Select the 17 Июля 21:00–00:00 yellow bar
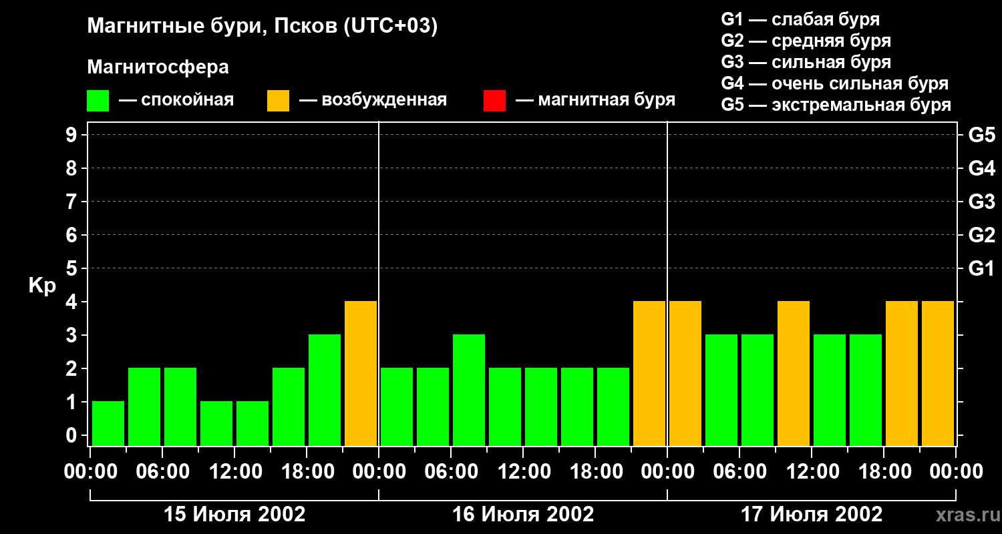 (938, 373)
